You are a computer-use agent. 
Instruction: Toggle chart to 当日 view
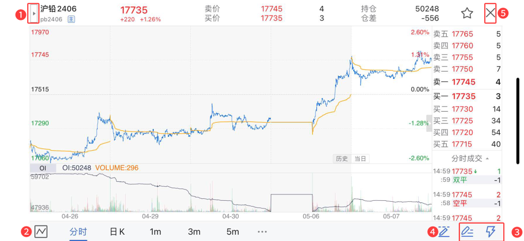360,159
